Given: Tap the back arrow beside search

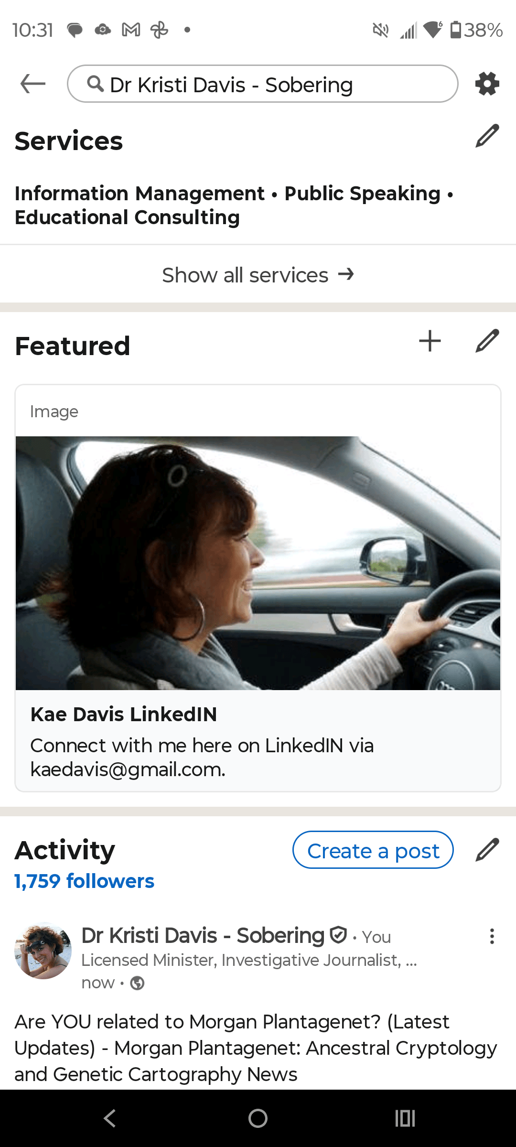Looking at the screenshot, I should [x=33, y=84].
